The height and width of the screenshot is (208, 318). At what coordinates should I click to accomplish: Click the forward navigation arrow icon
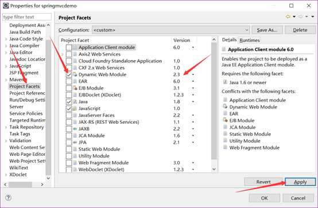coord(300,17)
